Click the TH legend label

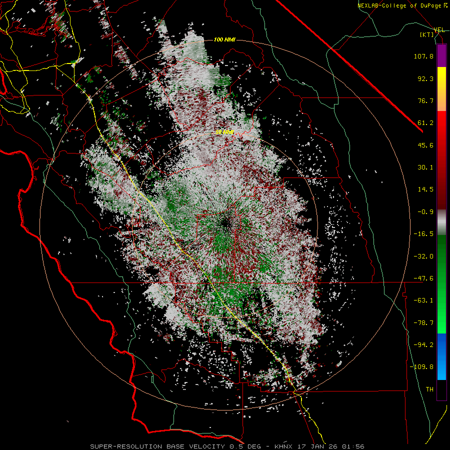(x=429, y=389)
